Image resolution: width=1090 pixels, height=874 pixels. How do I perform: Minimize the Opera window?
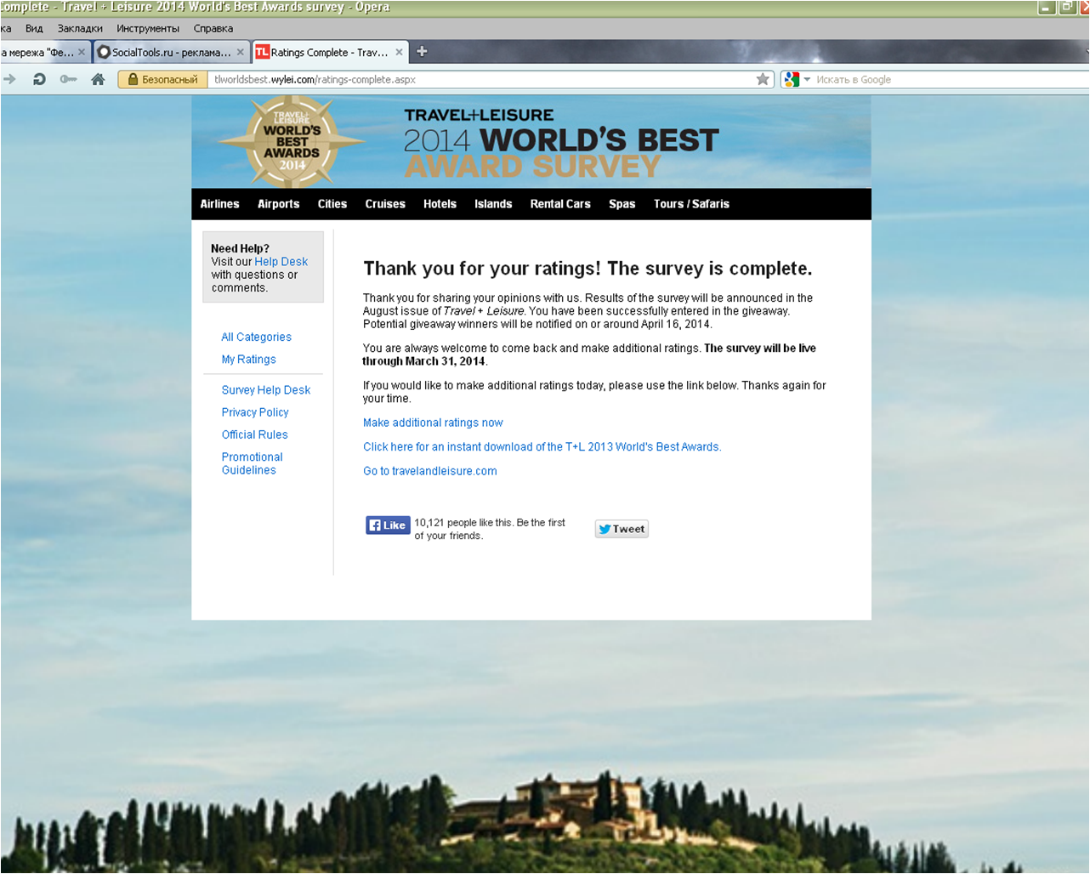tap(1047, 7)
